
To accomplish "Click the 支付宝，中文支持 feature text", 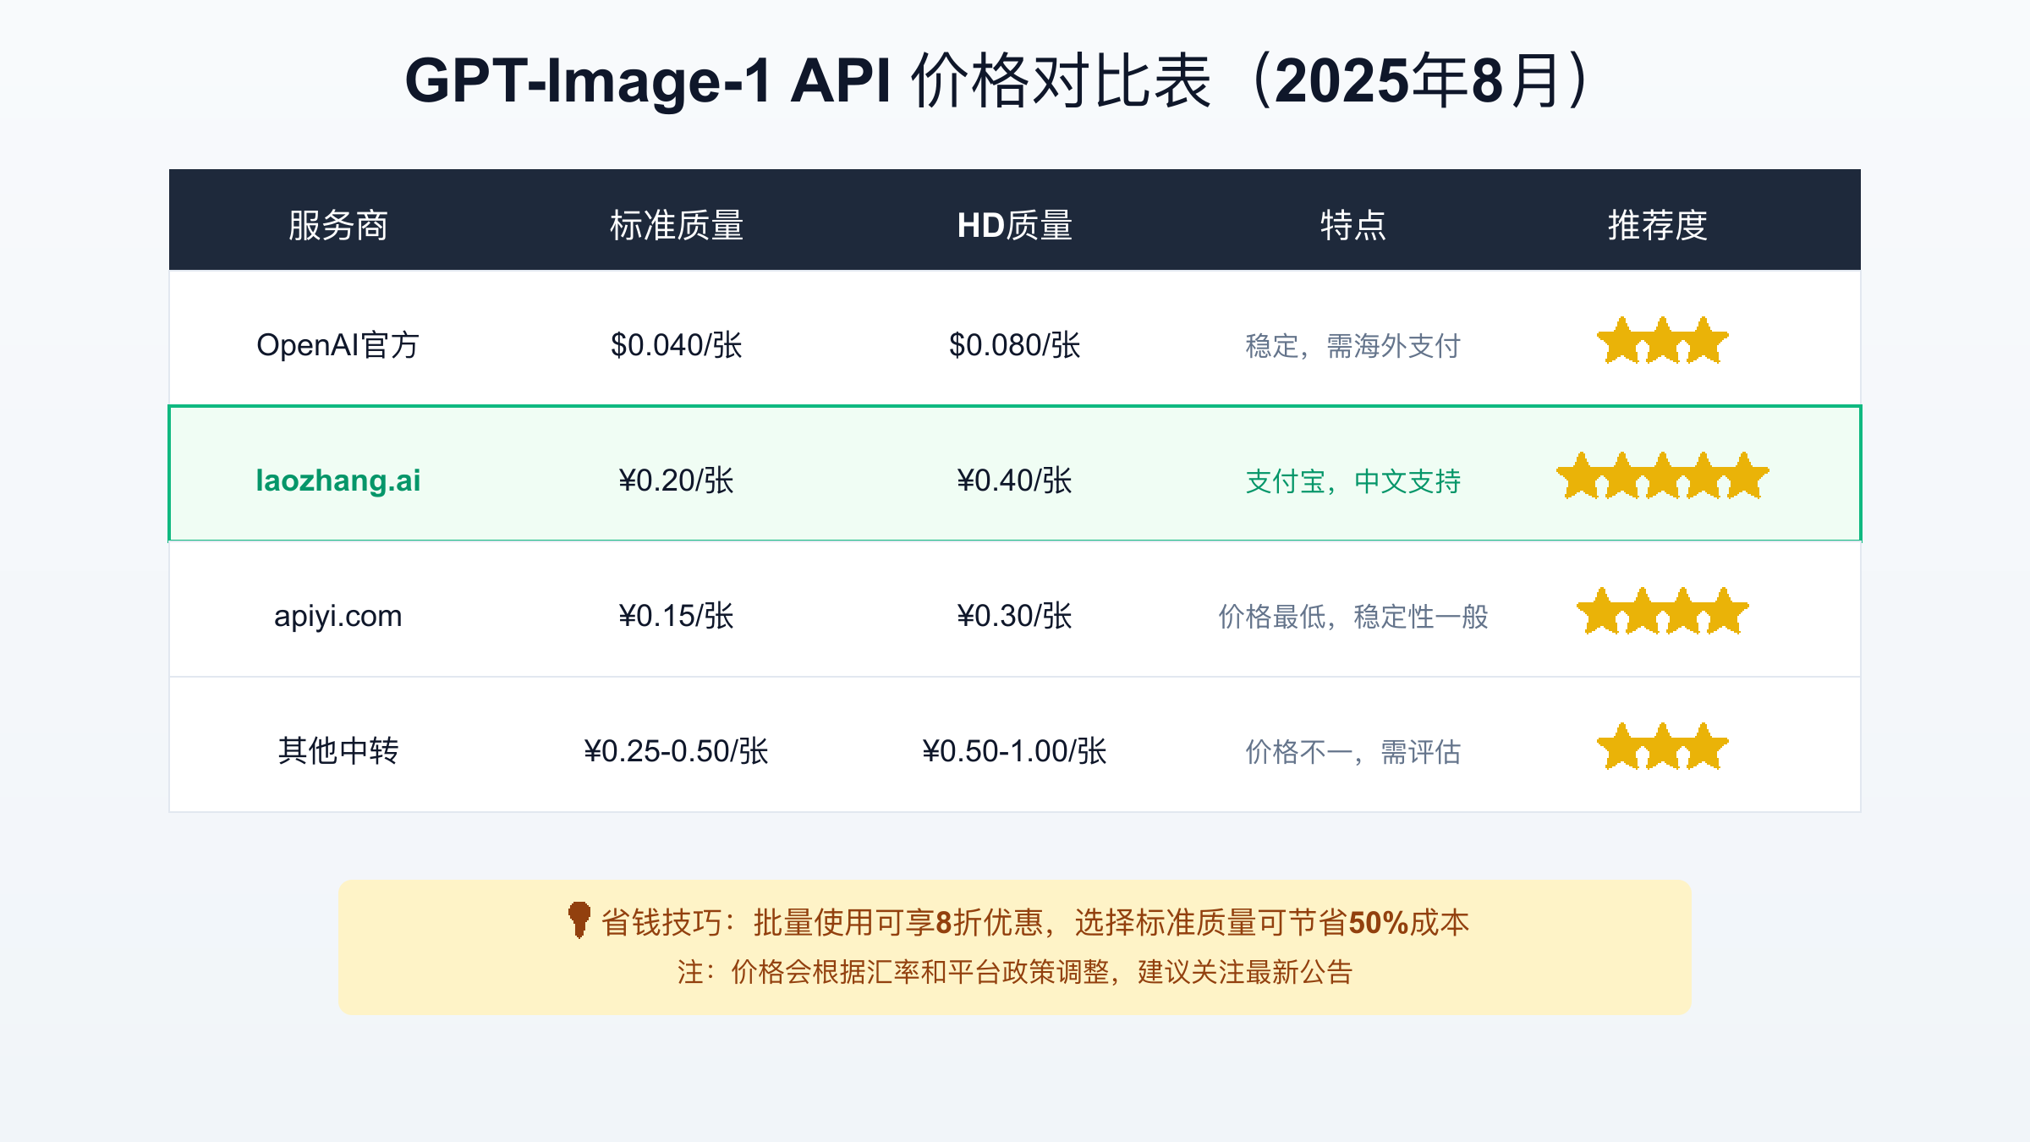I will [x=1353, y=481].
